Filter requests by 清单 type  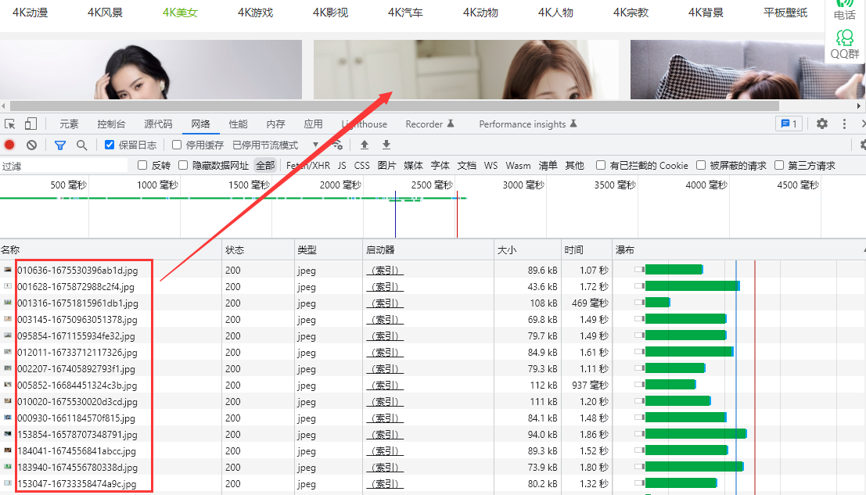pos(548,166)
